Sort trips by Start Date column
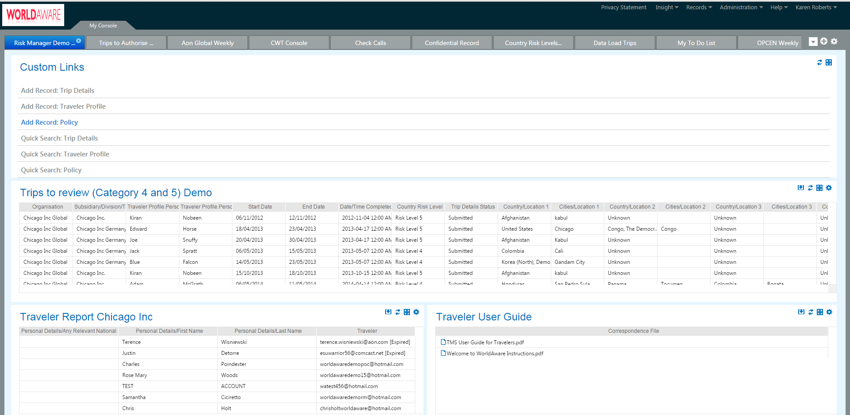 [x=260, y=207]
